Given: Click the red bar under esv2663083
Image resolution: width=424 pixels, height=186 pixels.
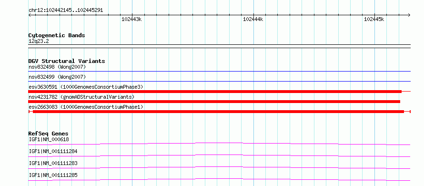Looking at the screenshot, I should (218, 112).
